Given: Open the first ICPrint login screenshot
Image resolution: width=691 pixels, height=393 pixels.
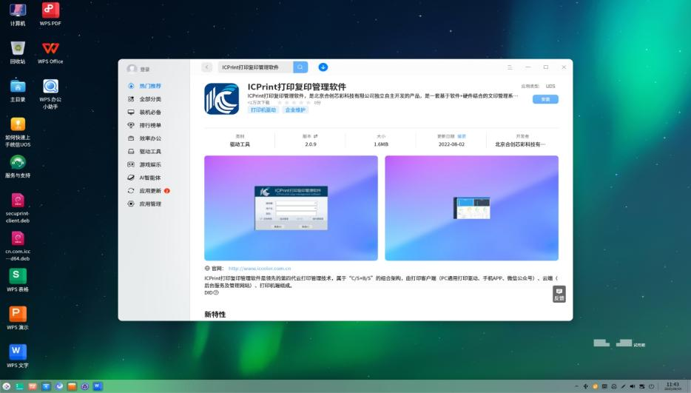Looking at the screenshot, I should coord(291,208).
